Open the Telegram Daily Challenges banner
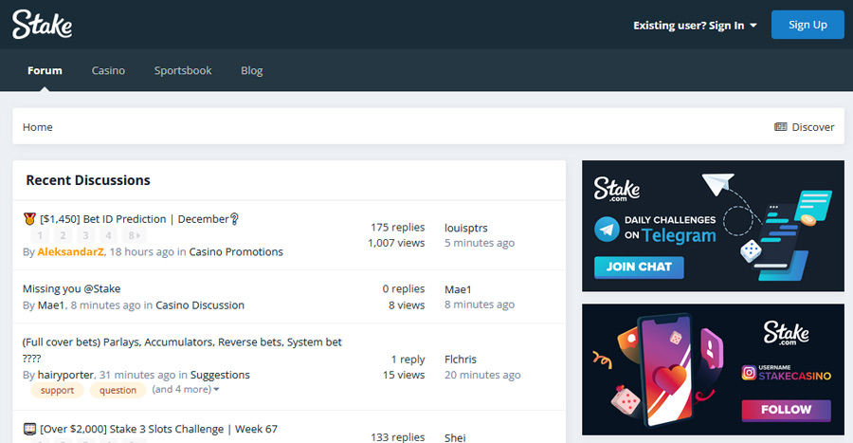 (713, 226)
